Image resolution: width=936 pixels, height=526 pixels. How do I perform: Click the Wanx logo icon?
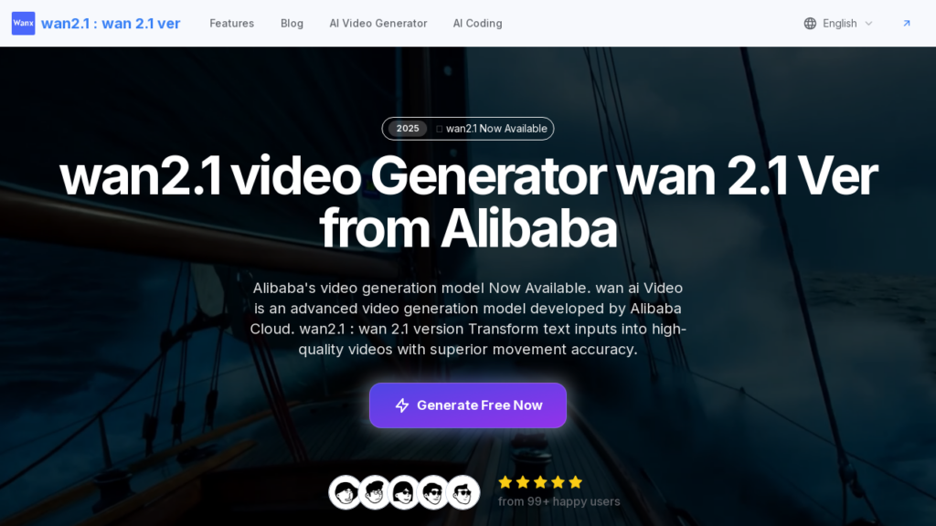pyautogui.click(x=23, y=23)
